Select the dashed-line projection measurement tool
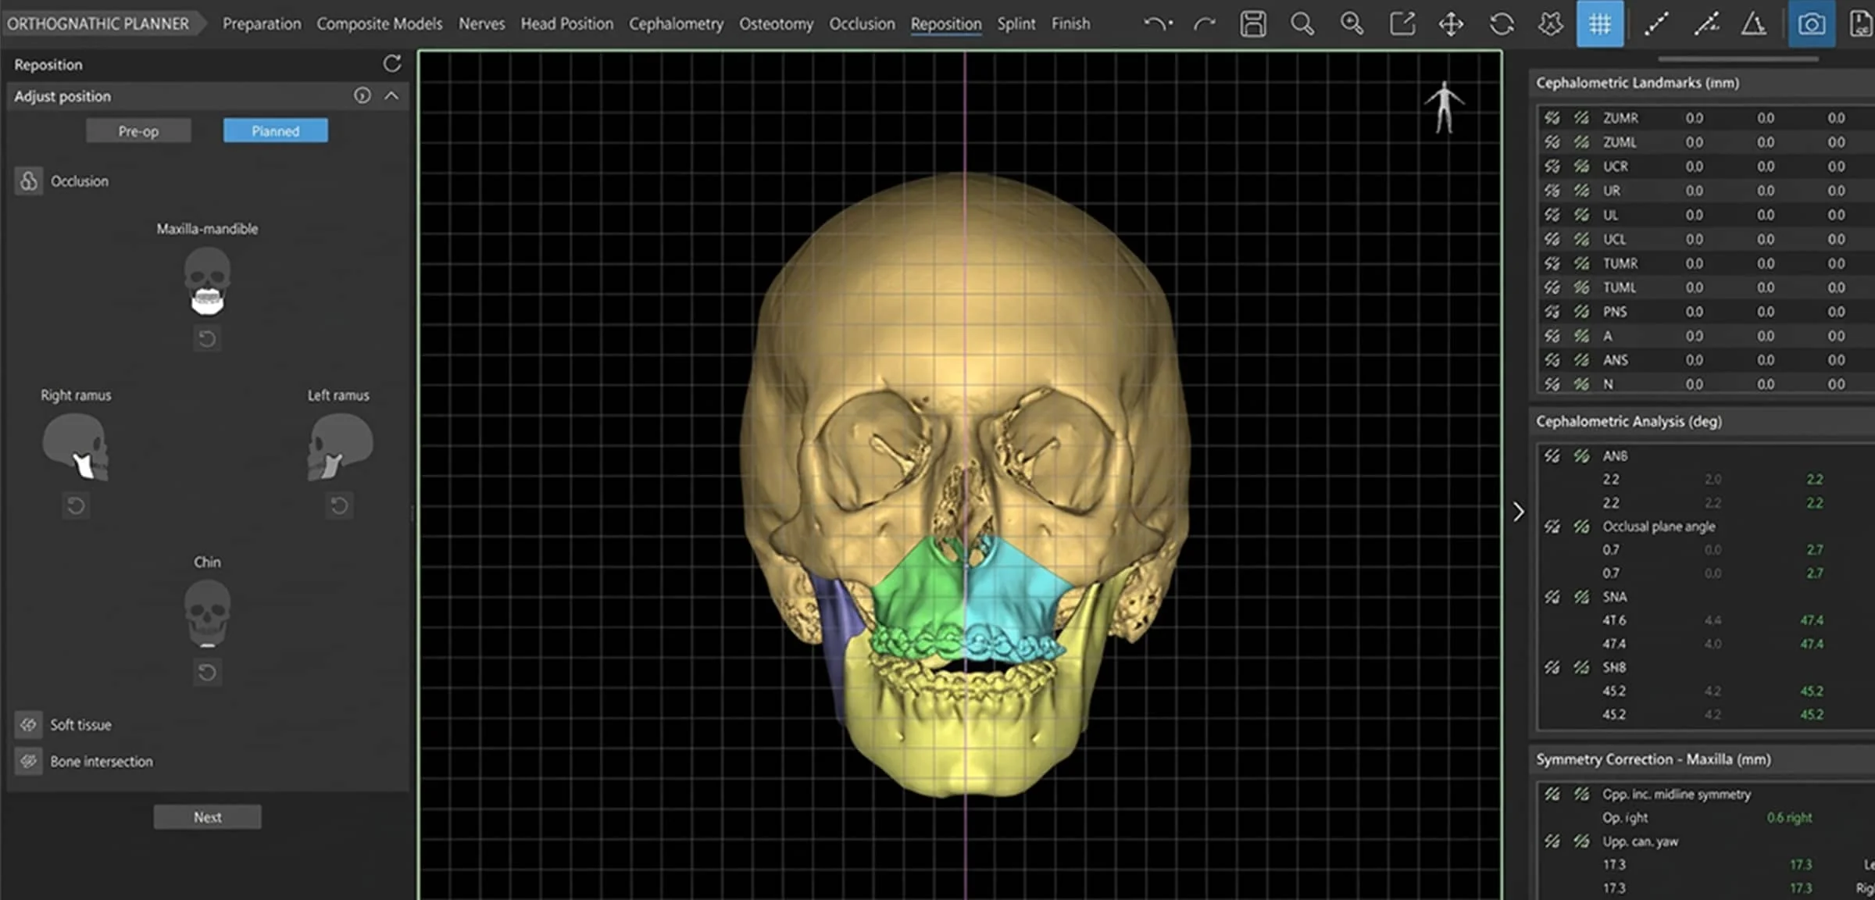 1706,24
